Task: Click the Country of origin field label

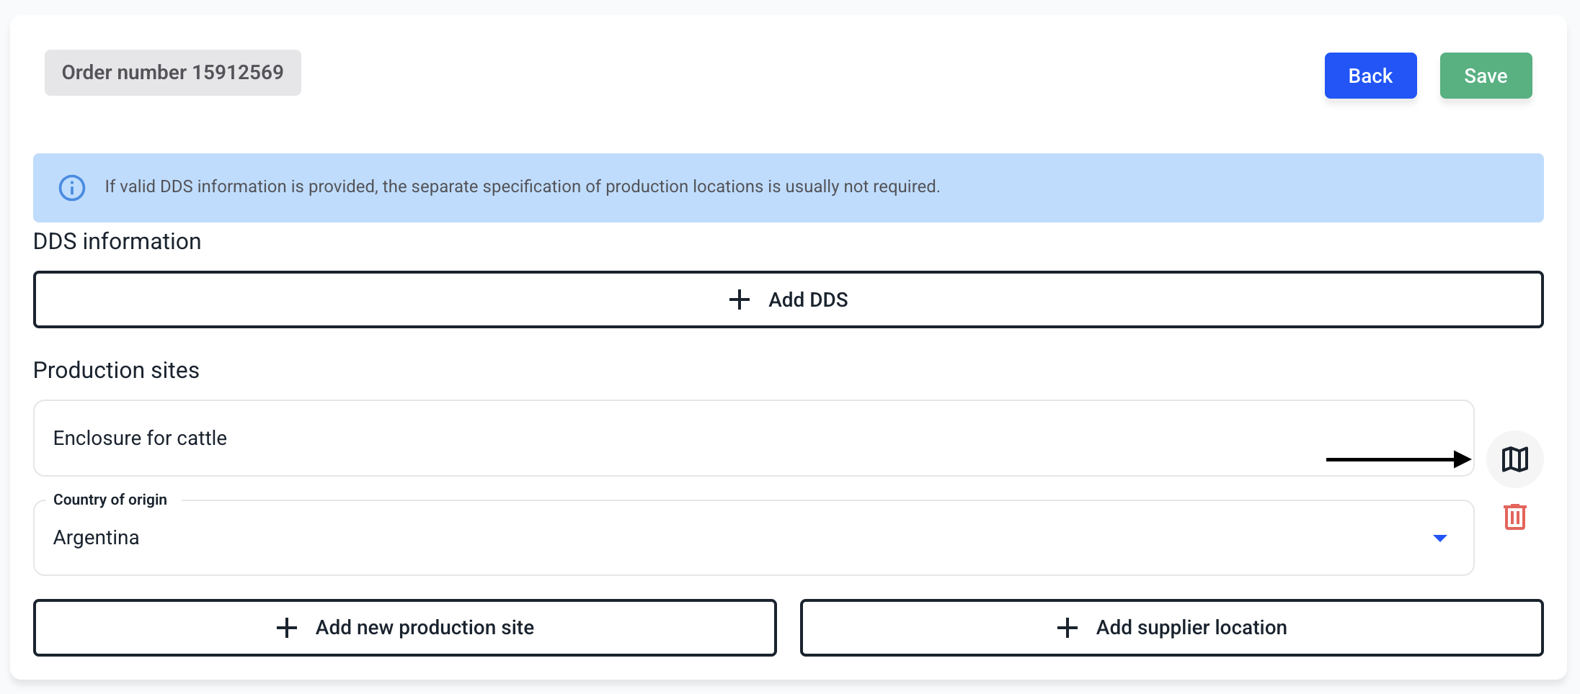Action: [110, 500]
